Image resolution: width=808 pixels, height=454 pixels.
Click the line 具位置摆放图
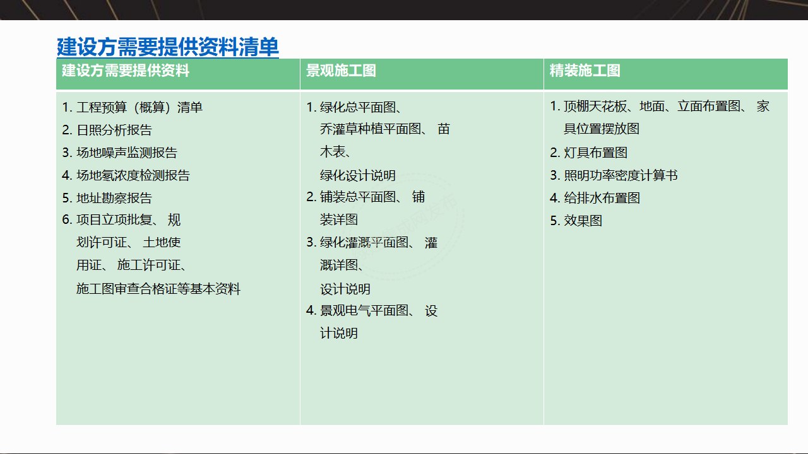[x=602, y=129]
